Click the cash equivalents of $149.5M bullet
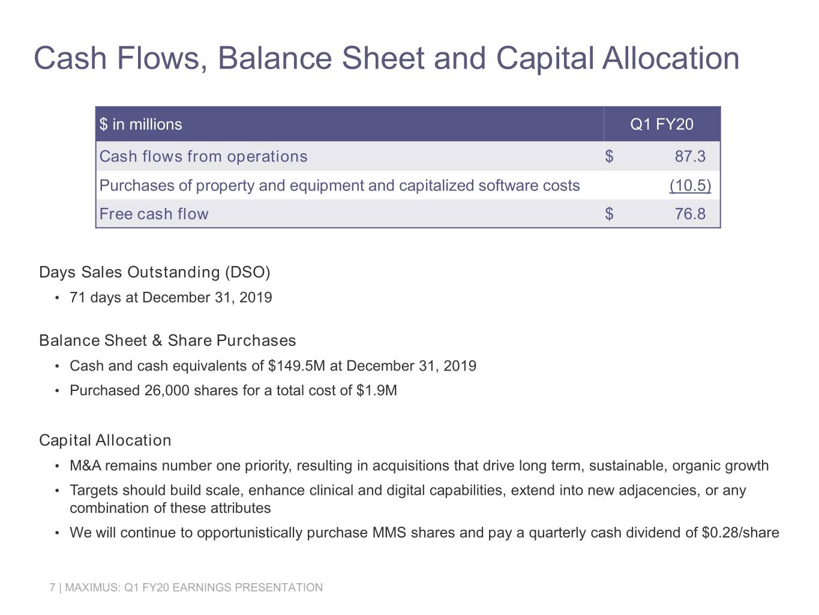This screenshot has height=615, width=819. click(x=273, y=366)
